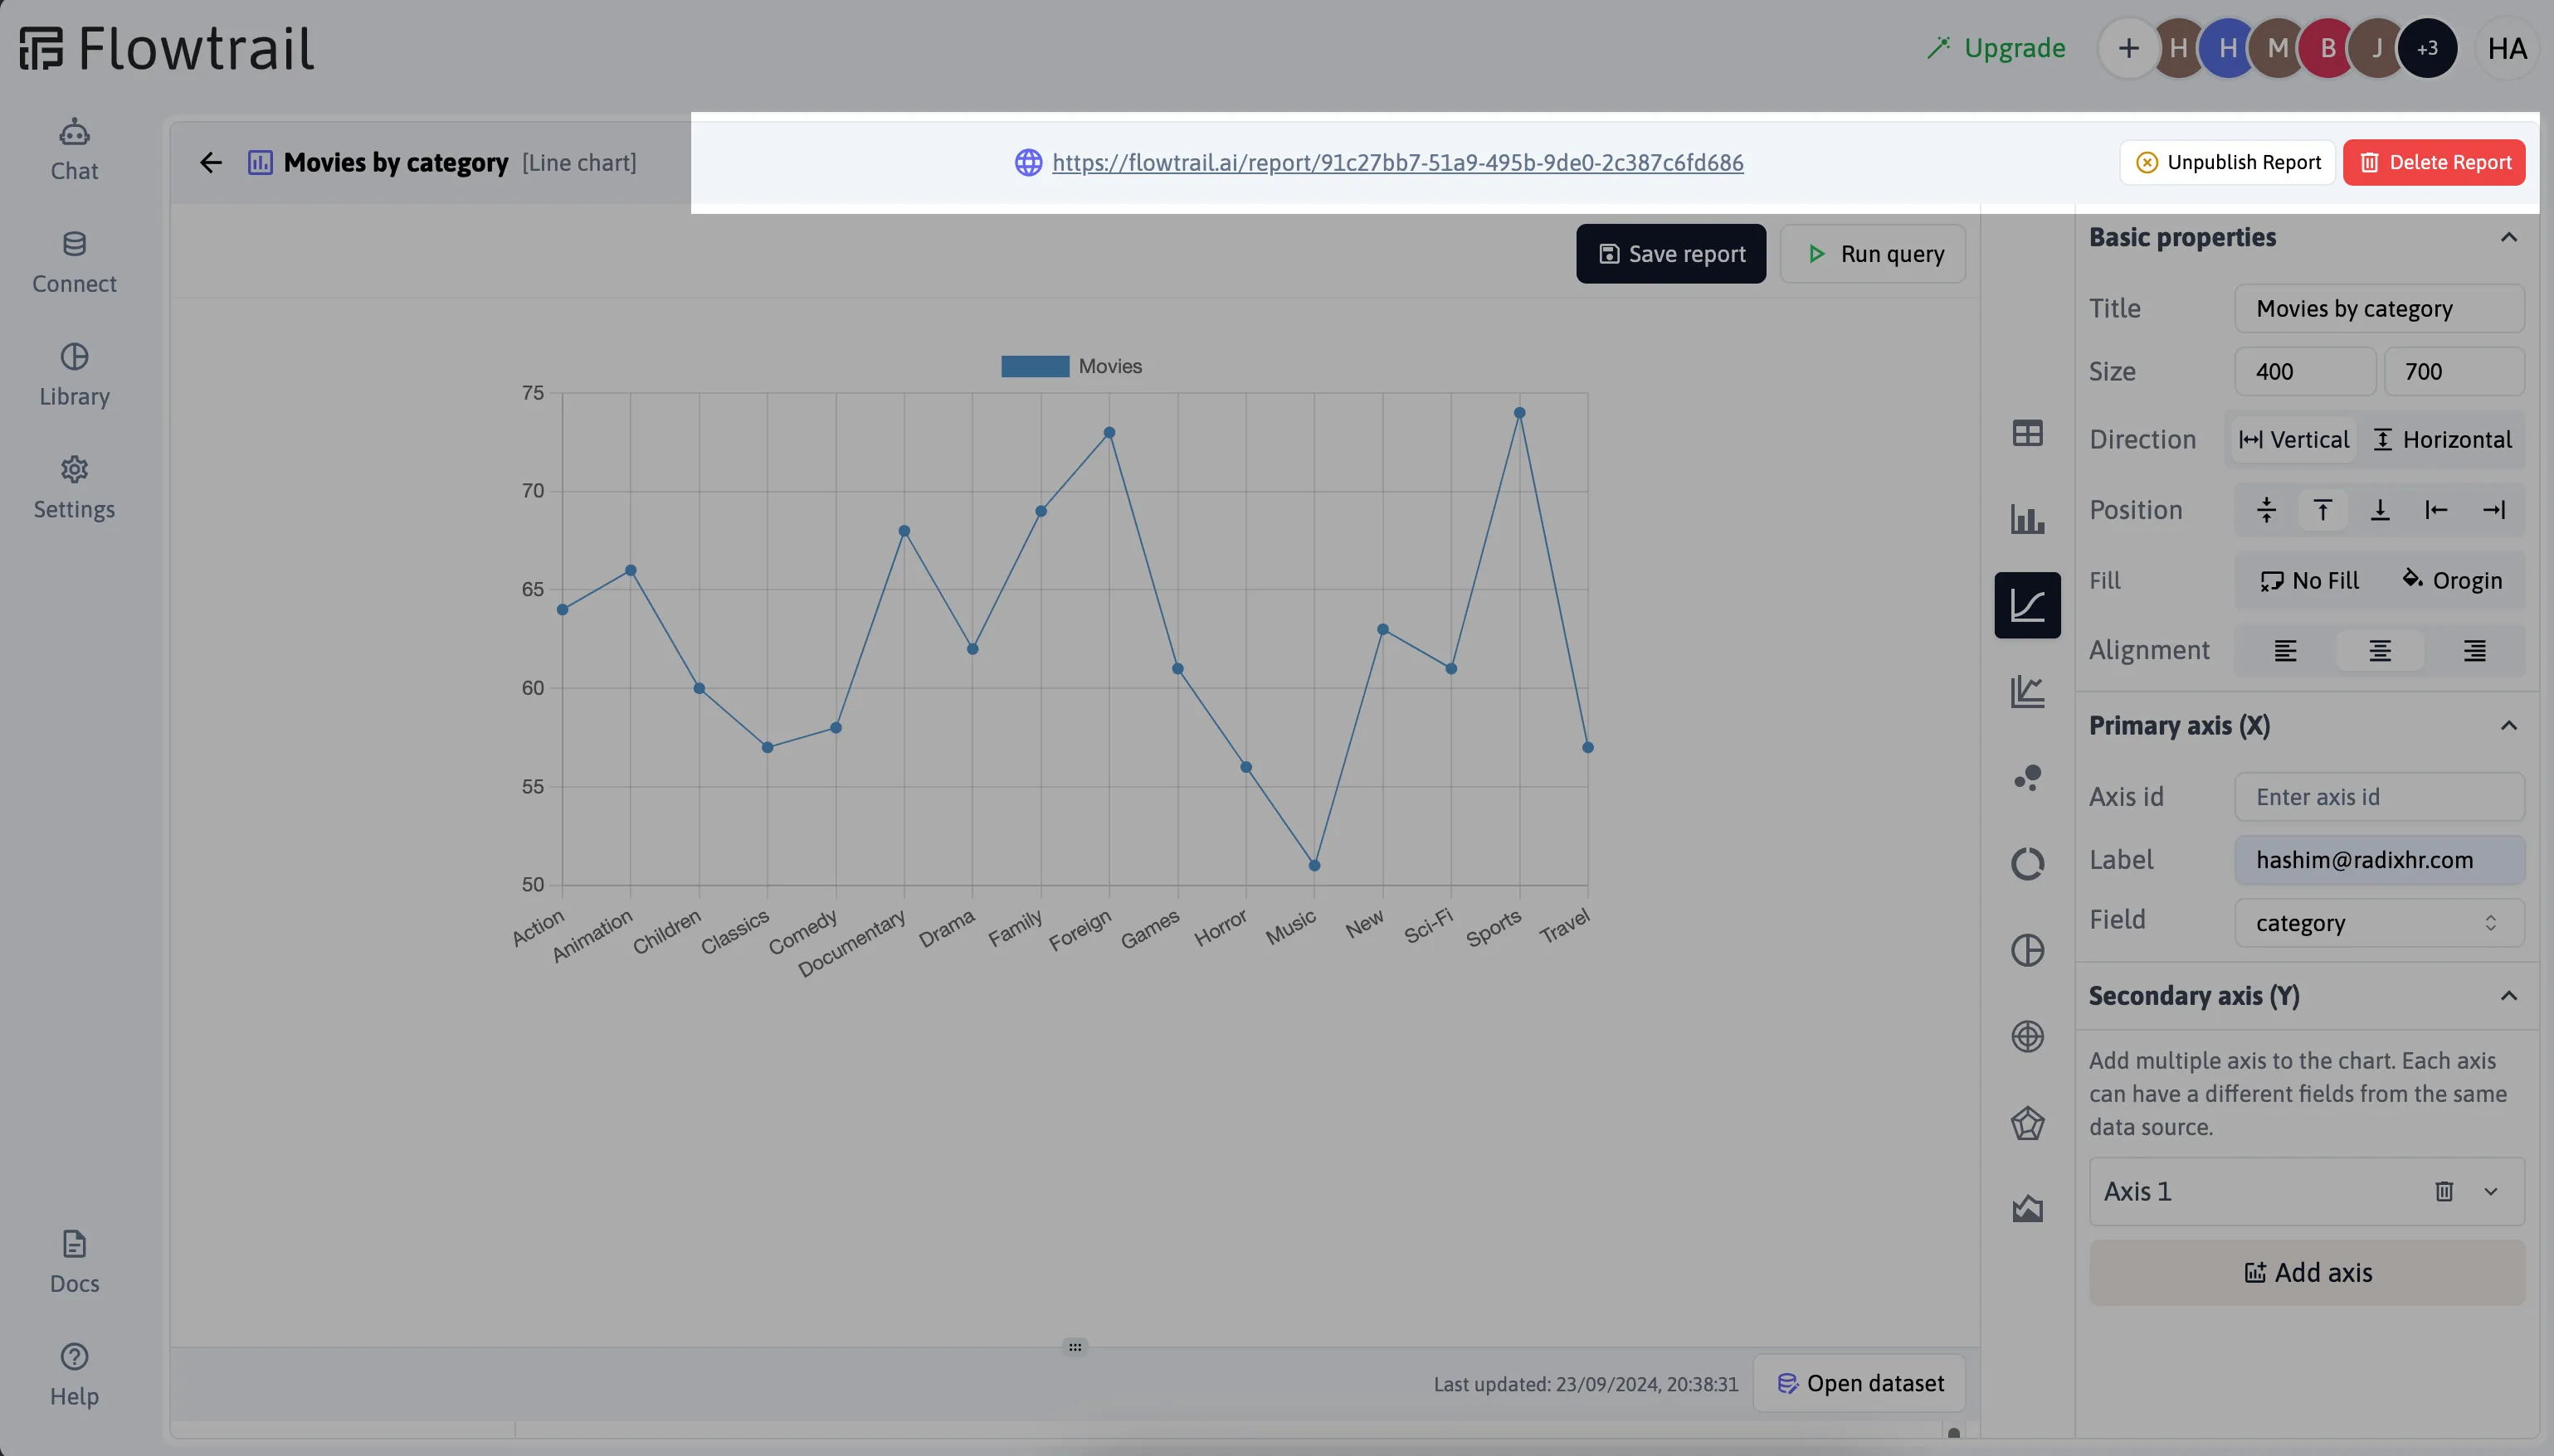Click the panel resize grip handle
This screenshot has height=1456, width=2554.
tap(1075, 1347)
